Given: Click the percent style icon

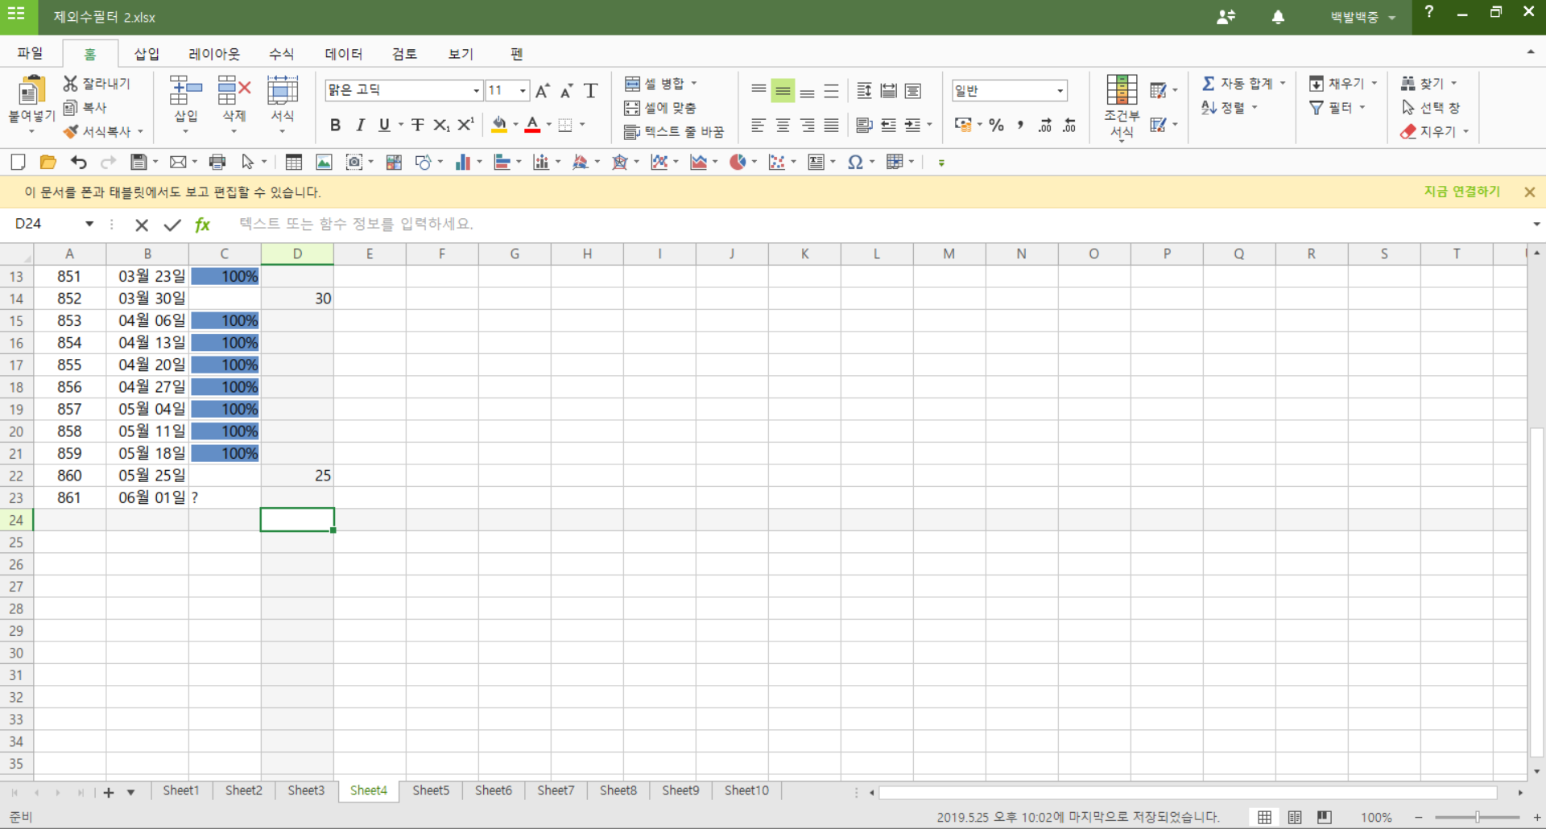Looking at the screenshot, I should pos(996,125).
